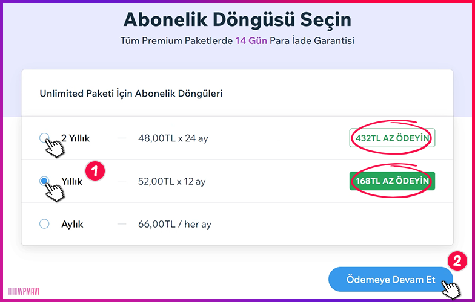Click the Aylık label text
The height and width of the screenshot is (302, 475).
coord(72,225)
